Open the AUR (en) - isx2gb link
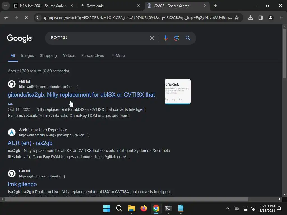The width and height of the screenshot is (287, 215). 30,143
